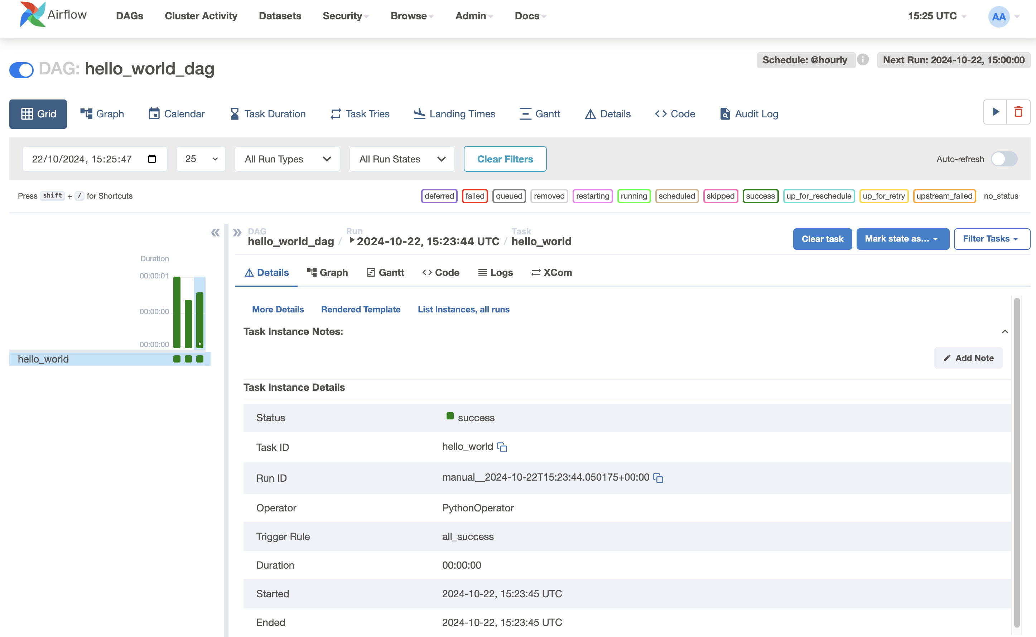
Task: View the Gantt chart for the DAG
Action: tap(540, 114)
